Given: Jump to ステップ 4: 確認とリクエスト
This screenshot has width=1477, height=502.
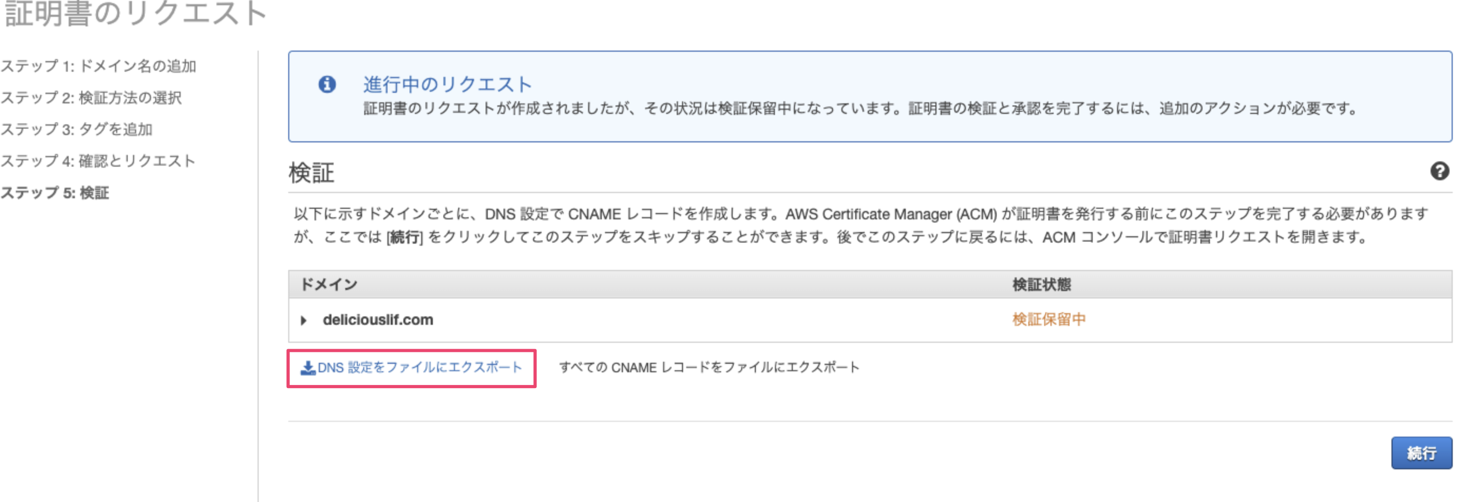Looking at the screenshot, I should pos(98,161).
